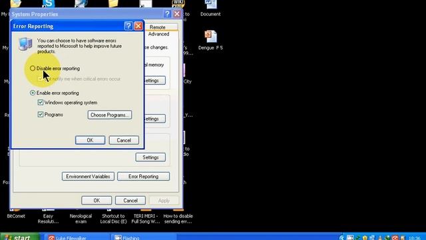Click Cancel in the System Properties window
Viewport: 426px width, 240px height.
[130, 201]
